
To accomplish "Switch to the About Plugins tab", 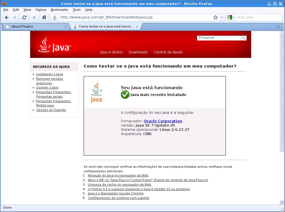I will pyautogui.click(x=36, y=27).
